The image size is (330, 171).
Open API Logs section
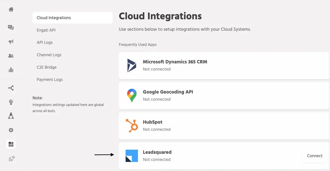[45, 42]
